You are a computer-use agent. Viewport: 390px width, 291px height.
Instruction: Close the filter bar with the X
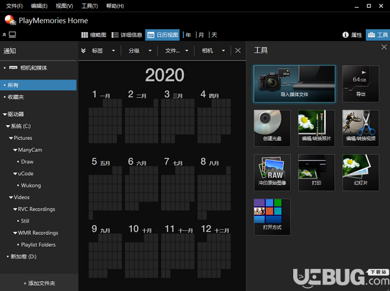point(238,51)
